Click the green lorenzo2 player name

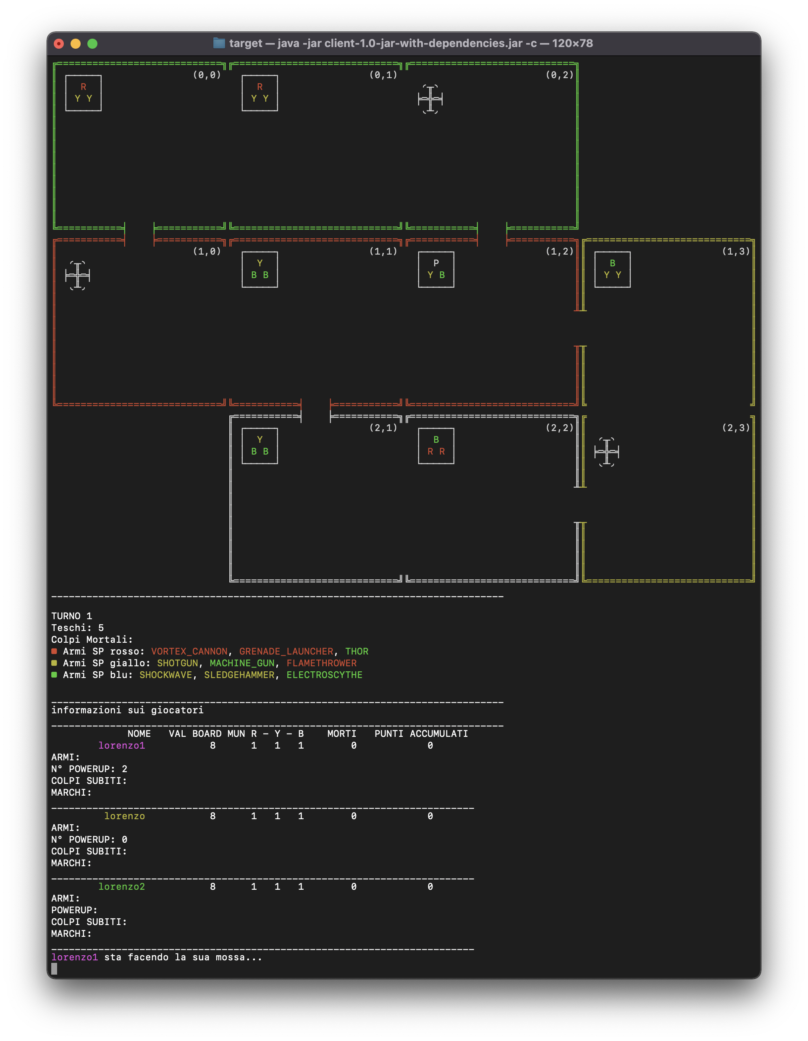click(x=121, y=886)
